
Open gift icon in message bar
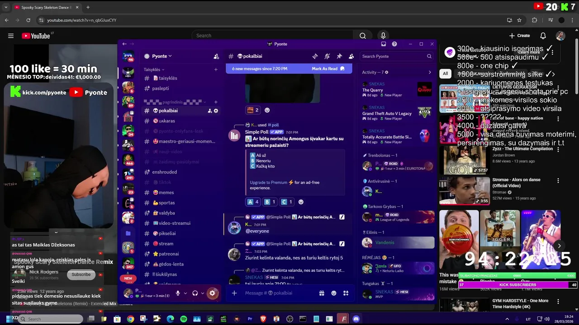click(x=322, y=293)
